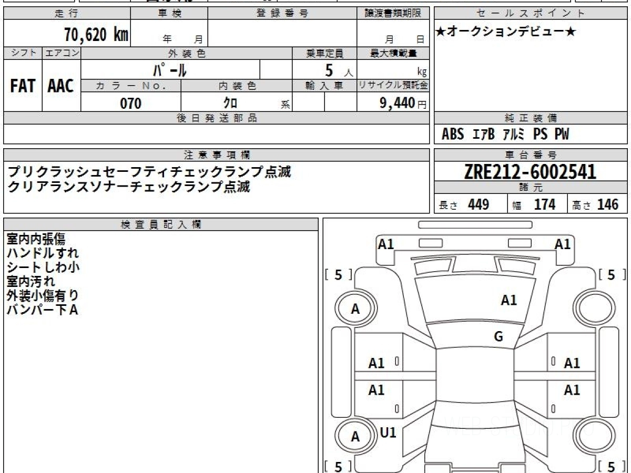
Task: Select the 高さ 146 dimension cell
Action: click(x=598, y=204)
